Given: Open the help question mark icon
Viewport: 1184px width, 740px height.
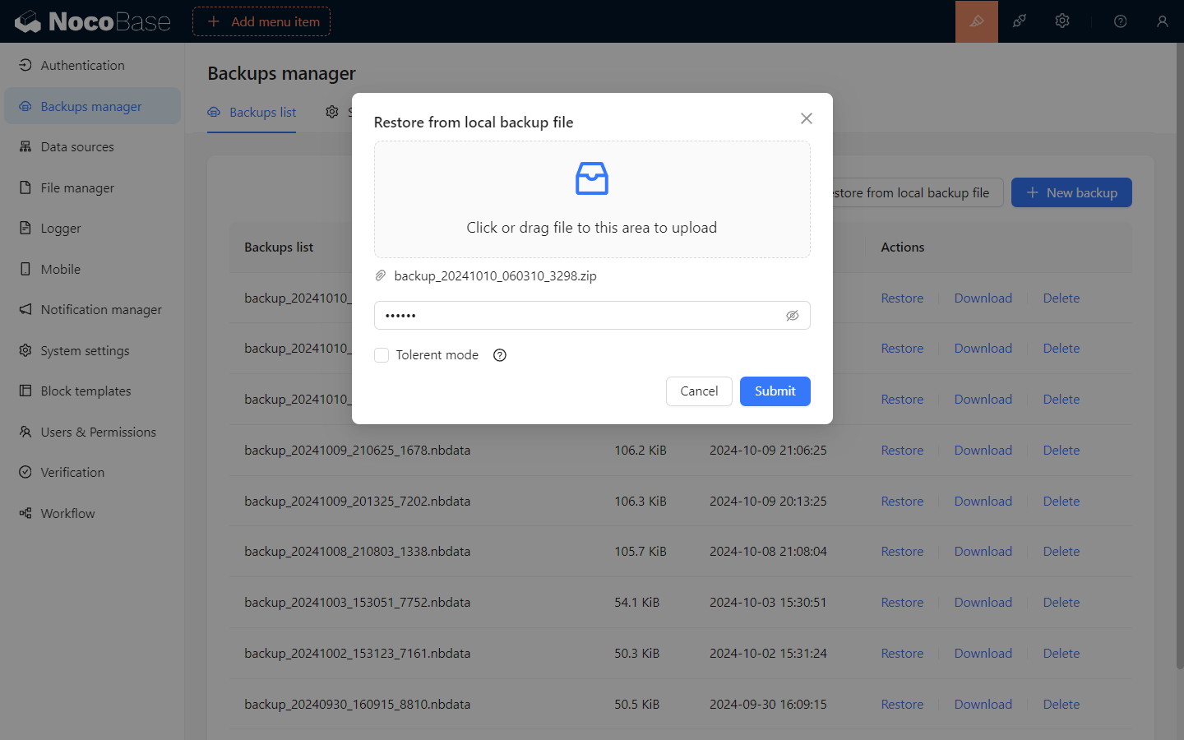Looking at the screenshot, I should [x=1120, y=21].
